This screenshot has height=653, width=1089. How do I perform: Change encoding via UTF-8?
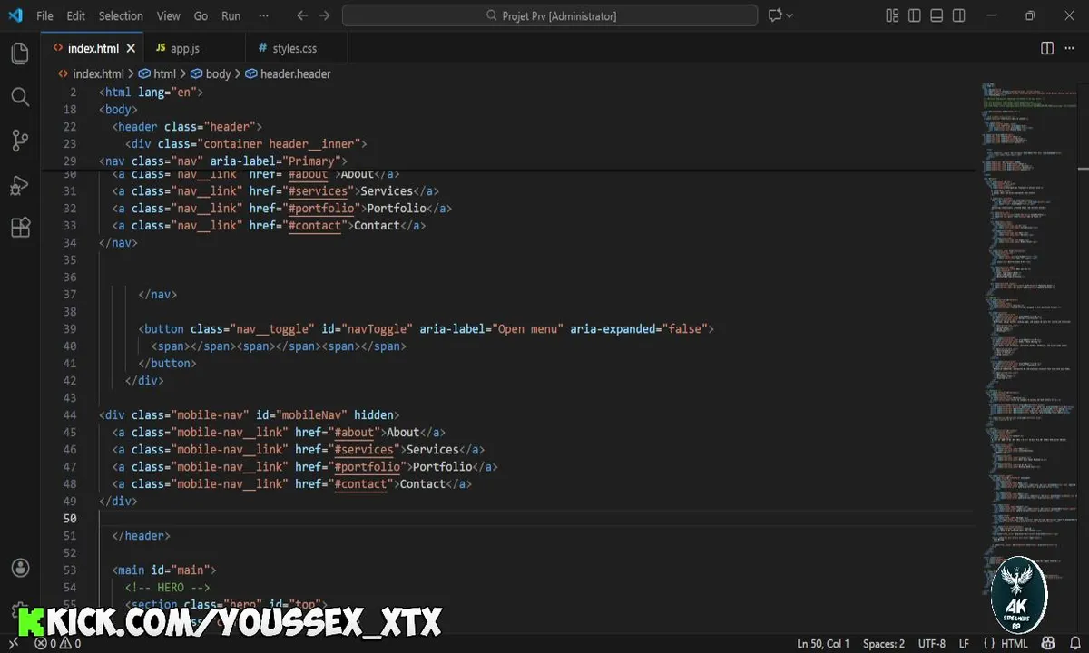pyautogui.click(x=930, y=644)
